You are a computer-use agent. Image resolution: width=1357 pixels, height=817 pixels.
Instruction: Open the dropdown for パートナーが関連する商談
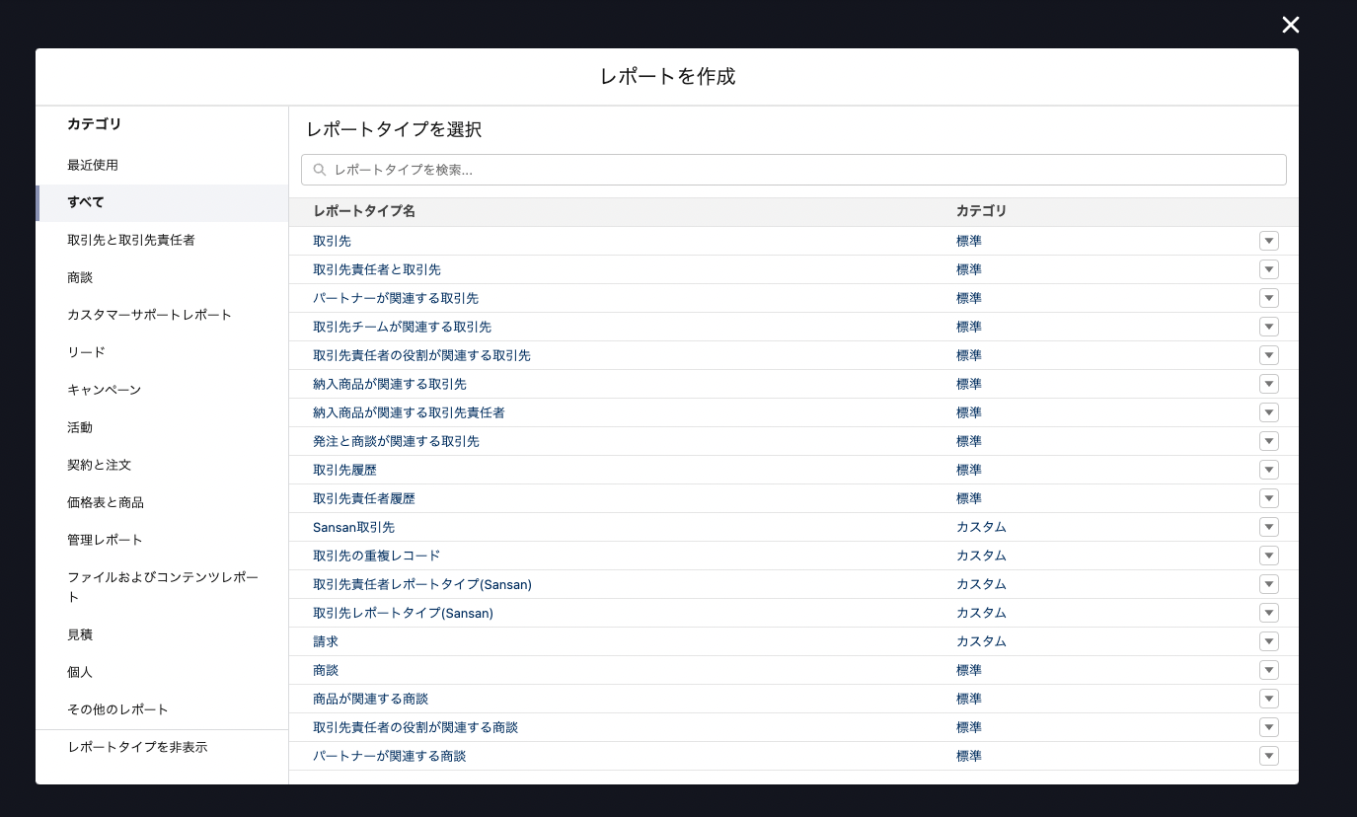[x=1269, y=756]
